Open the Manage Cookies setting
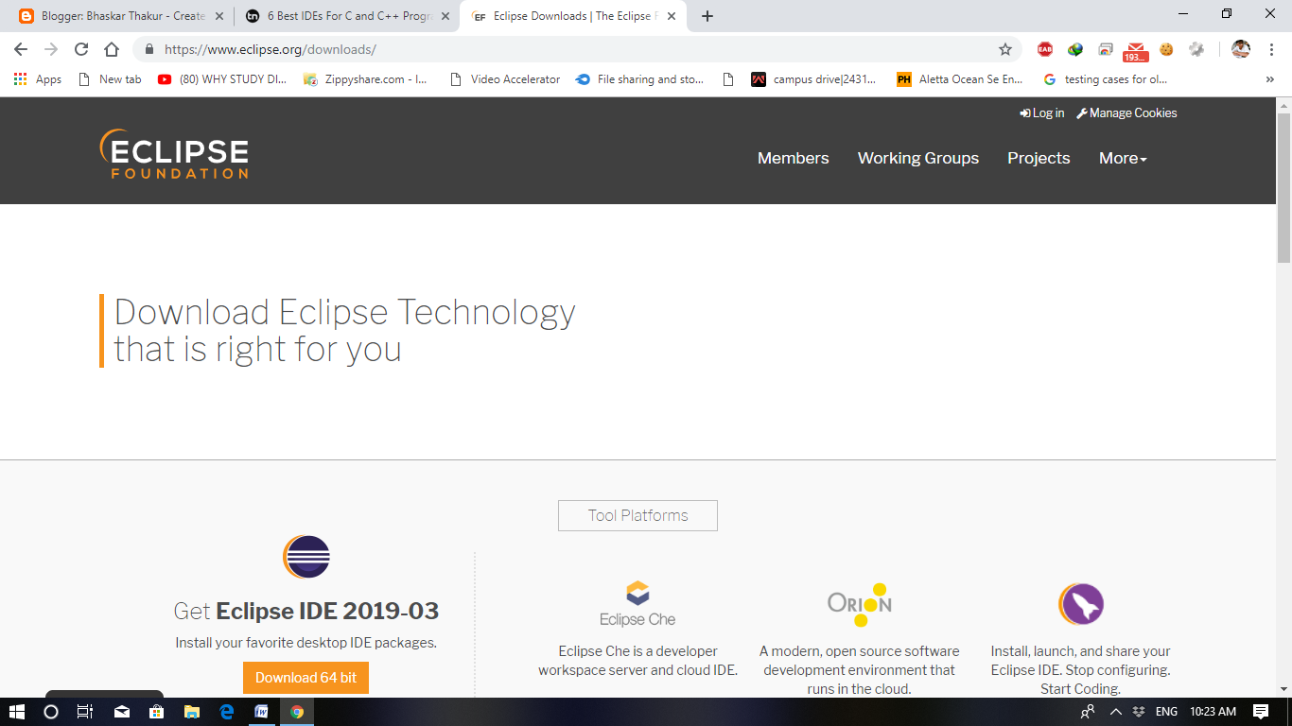Viewport: 1292px width, 726px height. tap(1126, 112)
